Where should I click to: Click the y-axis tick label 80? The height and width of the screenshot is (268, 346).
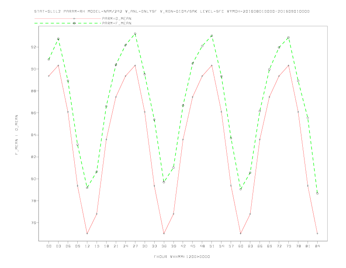point(33,179)
